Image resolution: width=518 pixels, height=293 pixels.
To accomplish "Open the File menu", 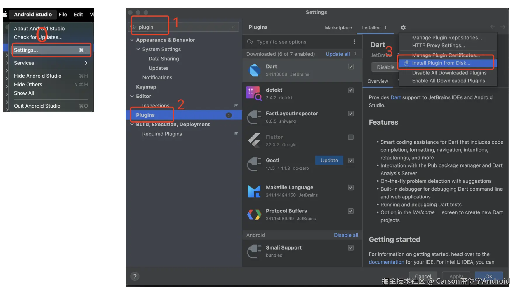I will pyautogui.click(x=62, y=14).
